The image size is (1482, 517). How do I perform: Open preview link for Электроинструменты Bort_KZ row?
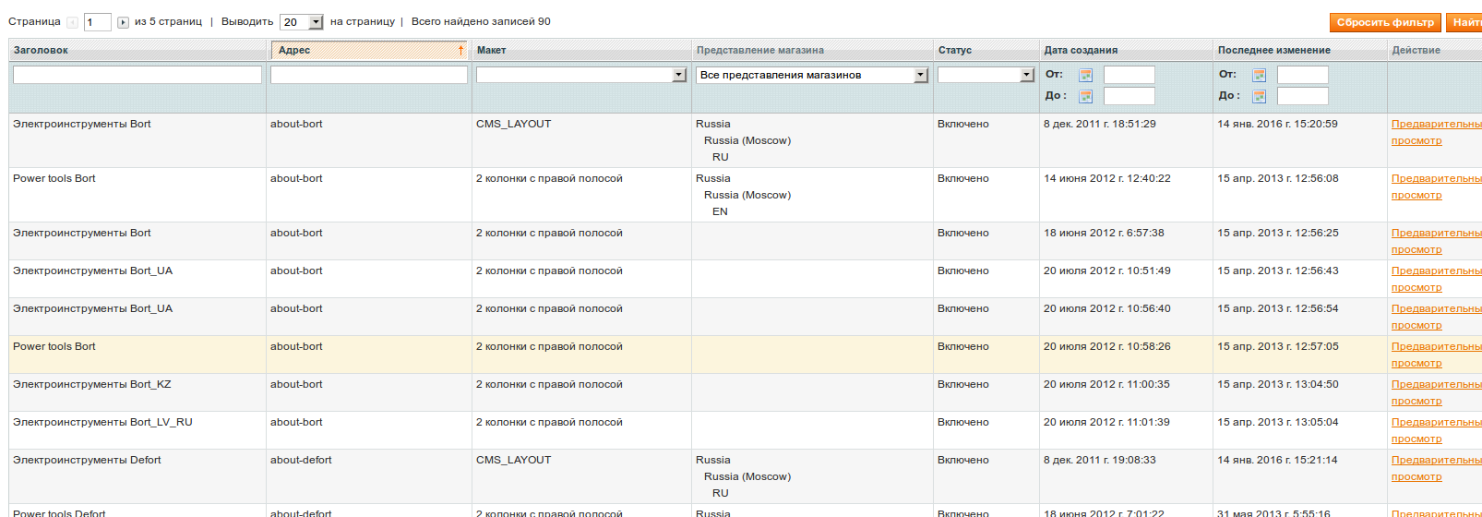click(1436, 392)
